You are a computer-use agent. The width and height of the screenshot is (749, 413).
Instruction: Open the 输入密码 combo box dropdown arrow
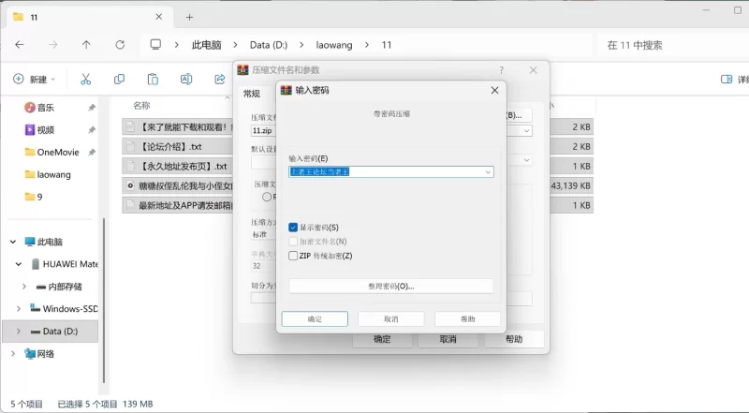tap(487, 172)
